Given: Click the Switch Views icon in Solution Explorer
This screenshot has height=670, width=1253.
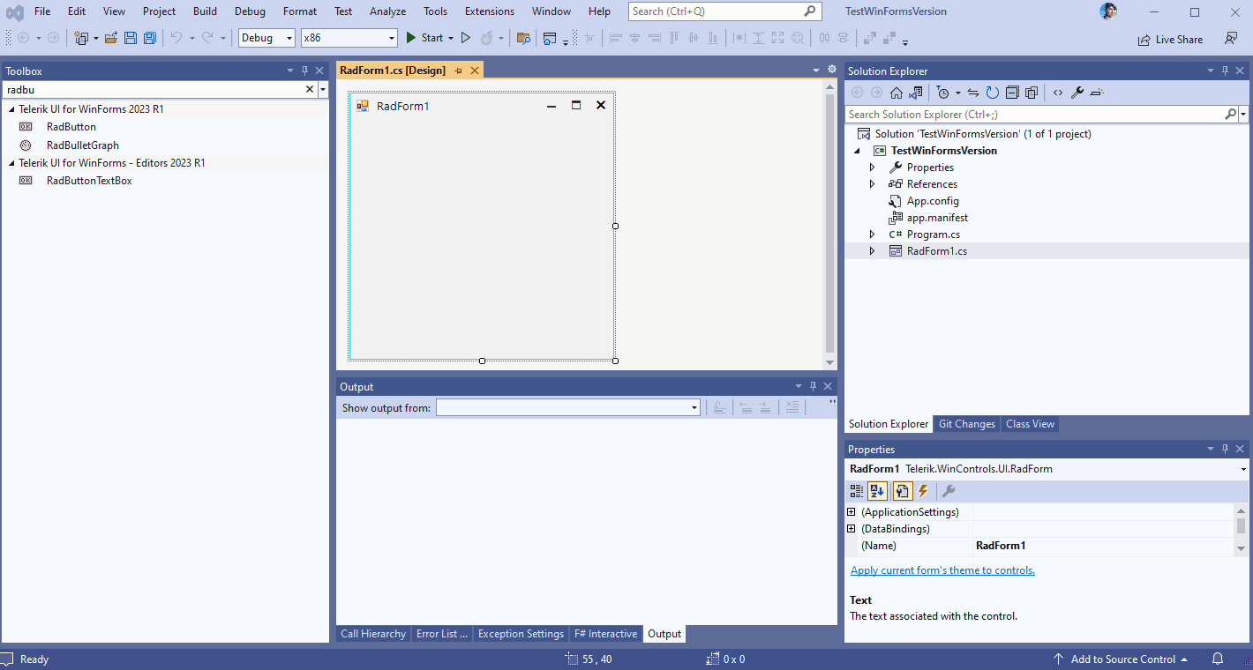Looking at the screenshot, I should [916, 93].
